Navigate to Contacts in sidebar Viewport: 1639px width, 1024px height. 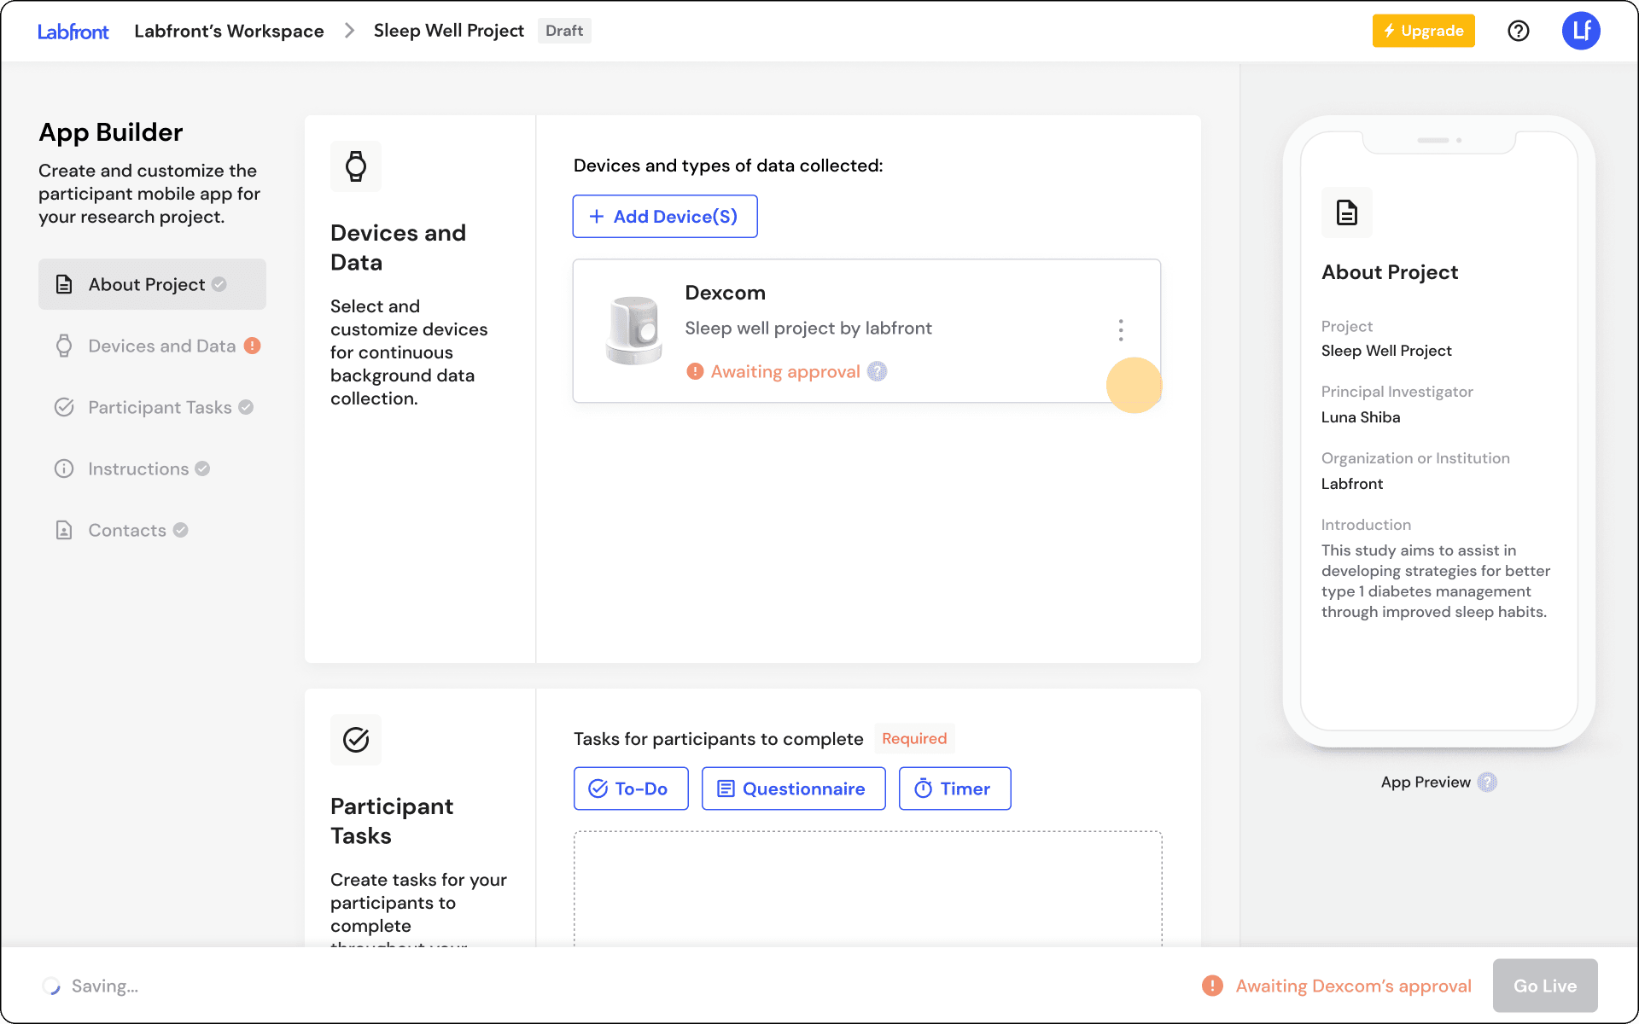click(x=152, y=530)
